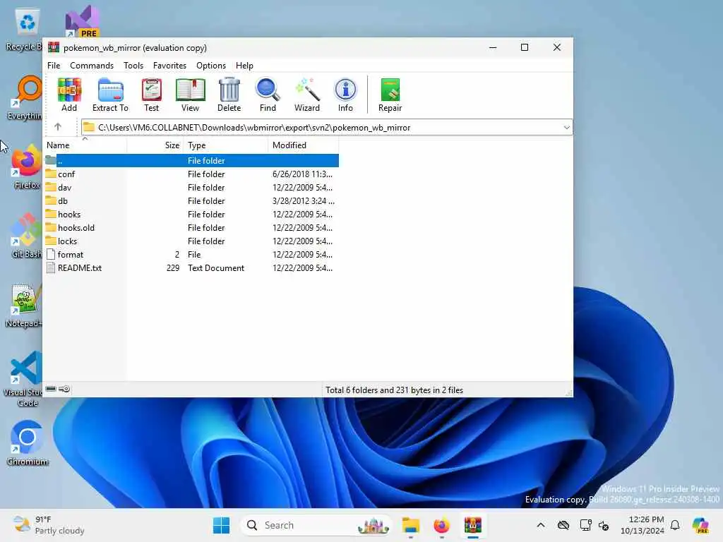Click the disk drive icon in status bar
723x542 pixels.
pyautogui.click(x=51, y=389)
